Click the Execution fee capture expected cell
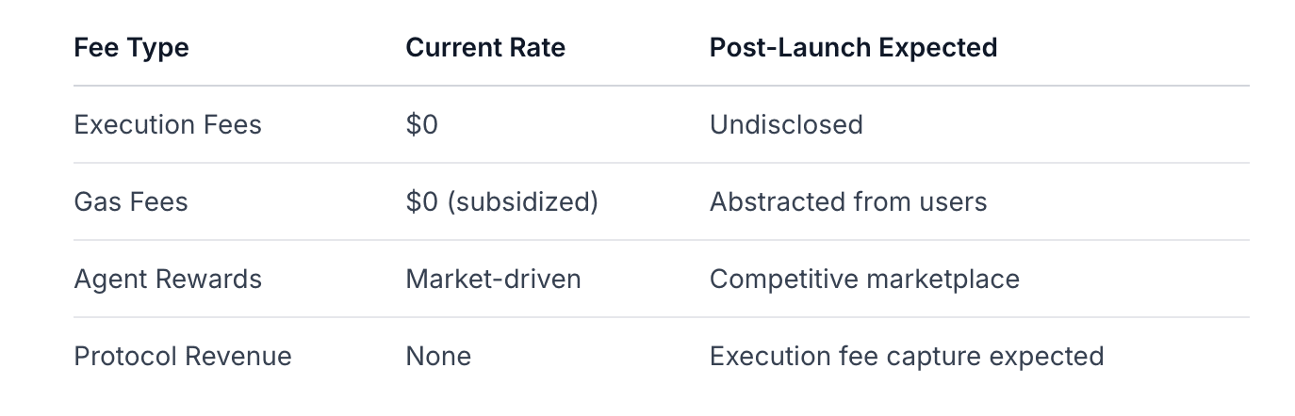The height and width of the screenshot is (416, 1295). [x=907, y=356]
